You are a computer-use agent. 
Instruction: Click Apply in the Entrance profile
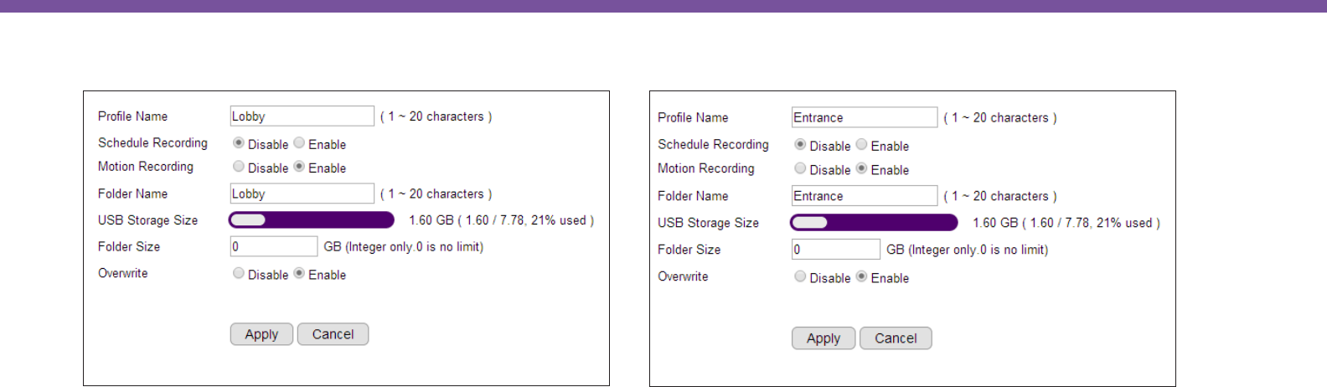(x=824, y=338)
